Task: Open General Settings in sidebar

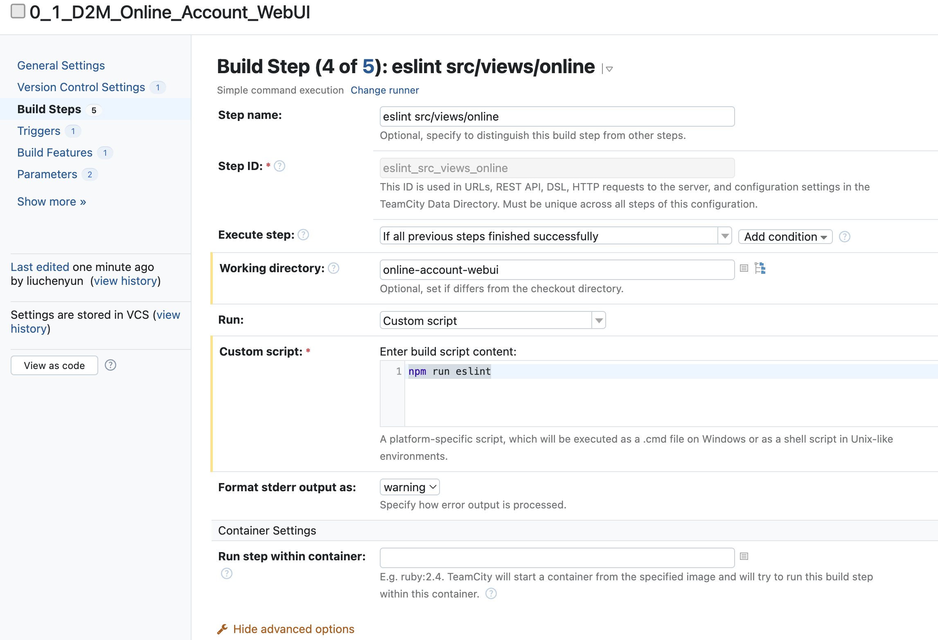Action: [x=61, y=65]
